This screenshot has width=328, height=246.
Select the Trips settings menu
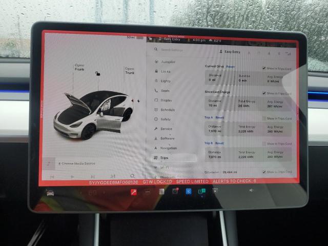[174, 158]
